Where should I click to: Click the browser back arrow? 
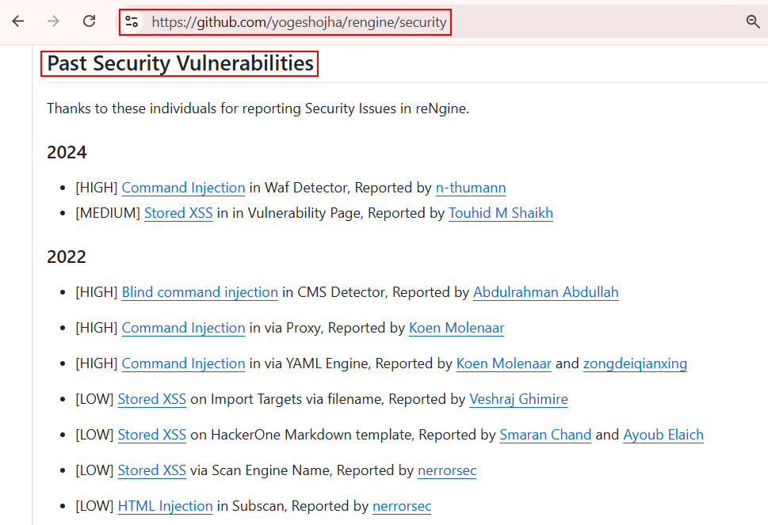17,21
